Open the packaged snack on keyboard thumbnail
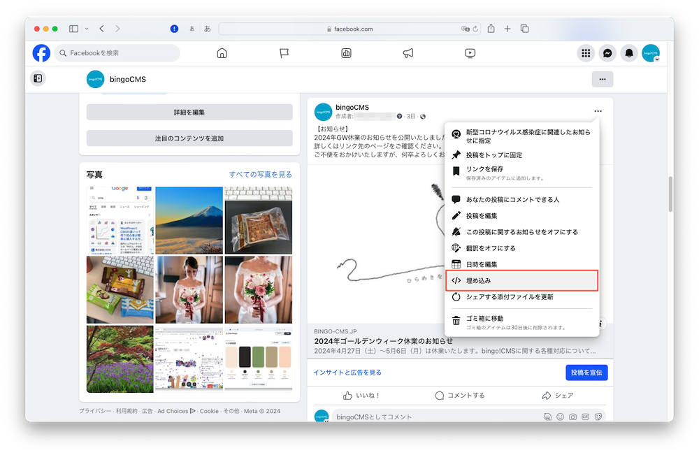This screenshot has height=455, width=699. [259, 220]
